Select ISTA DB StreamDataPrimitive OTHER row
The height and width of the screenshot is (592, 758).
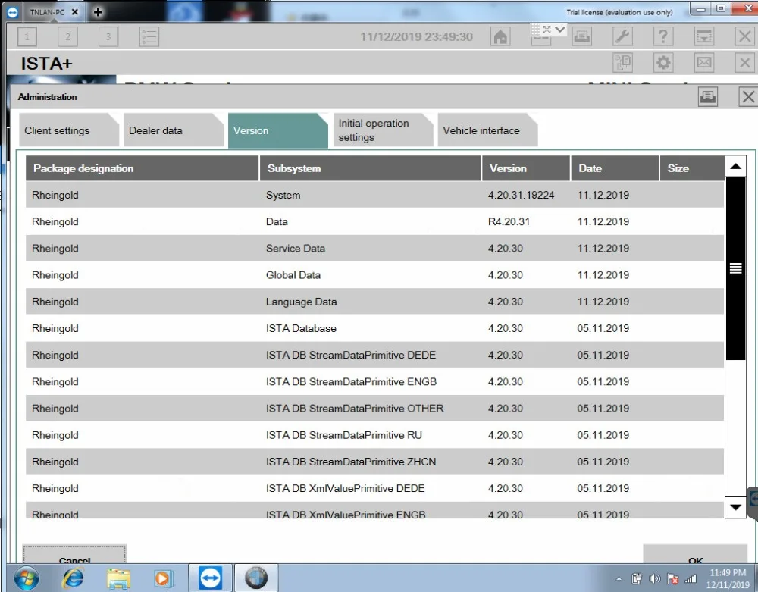374,409
